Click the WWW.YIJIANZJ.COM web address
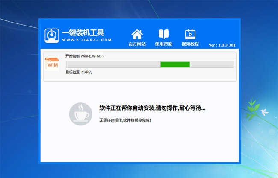Viewport: 278px width, 178px height. (87, 40)
